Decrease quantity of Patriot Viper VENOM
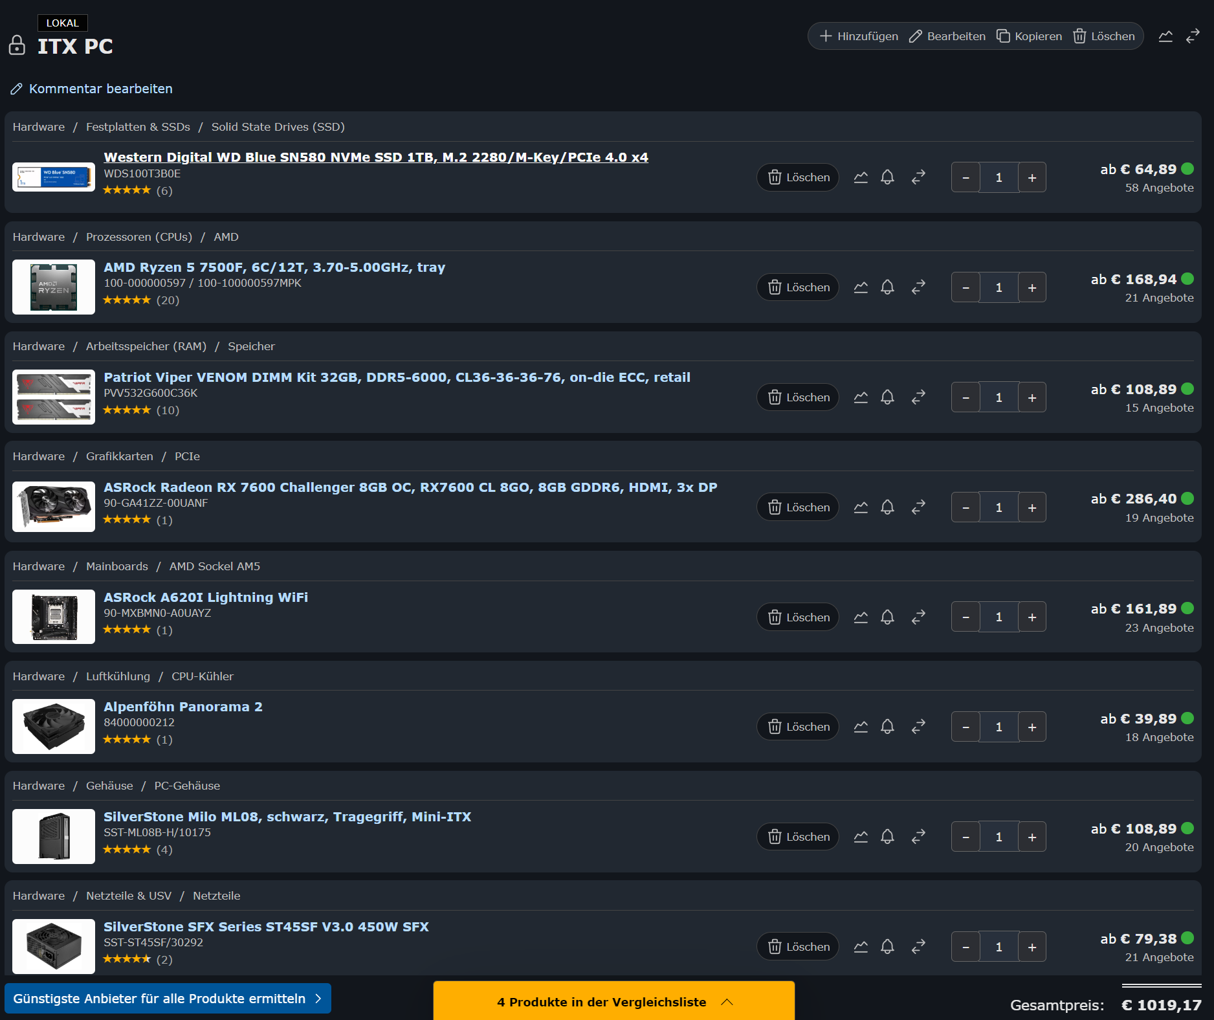 tap(966, 397)
